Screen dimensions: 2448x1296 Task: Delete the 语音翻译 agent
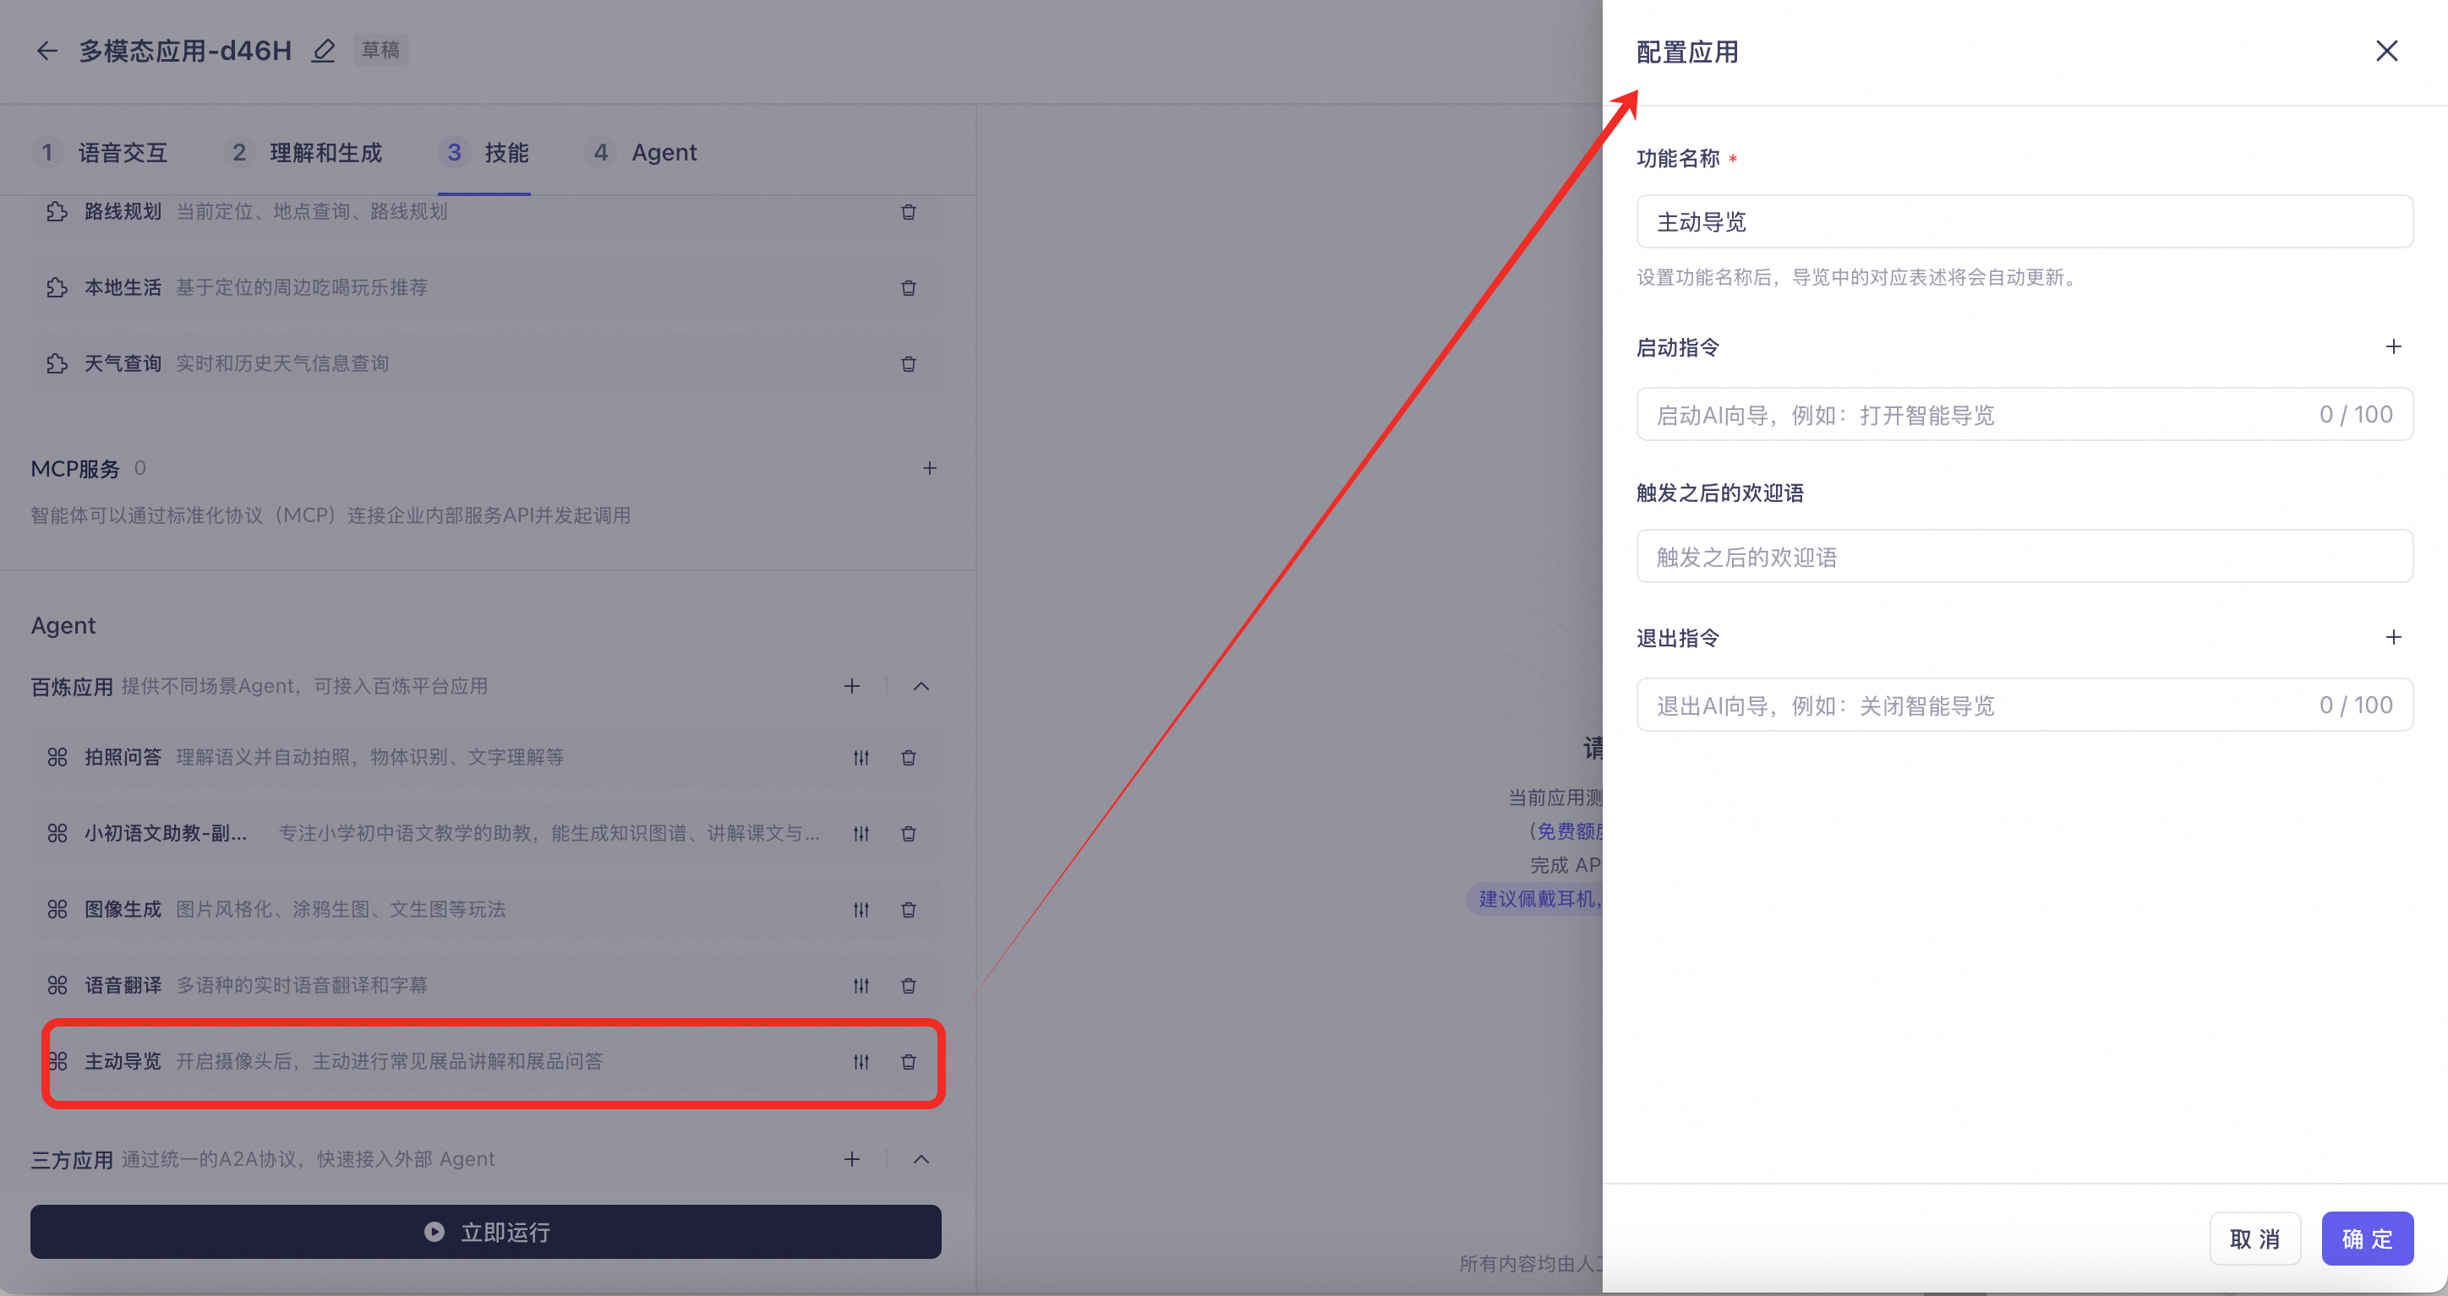[x=908, y=985]
